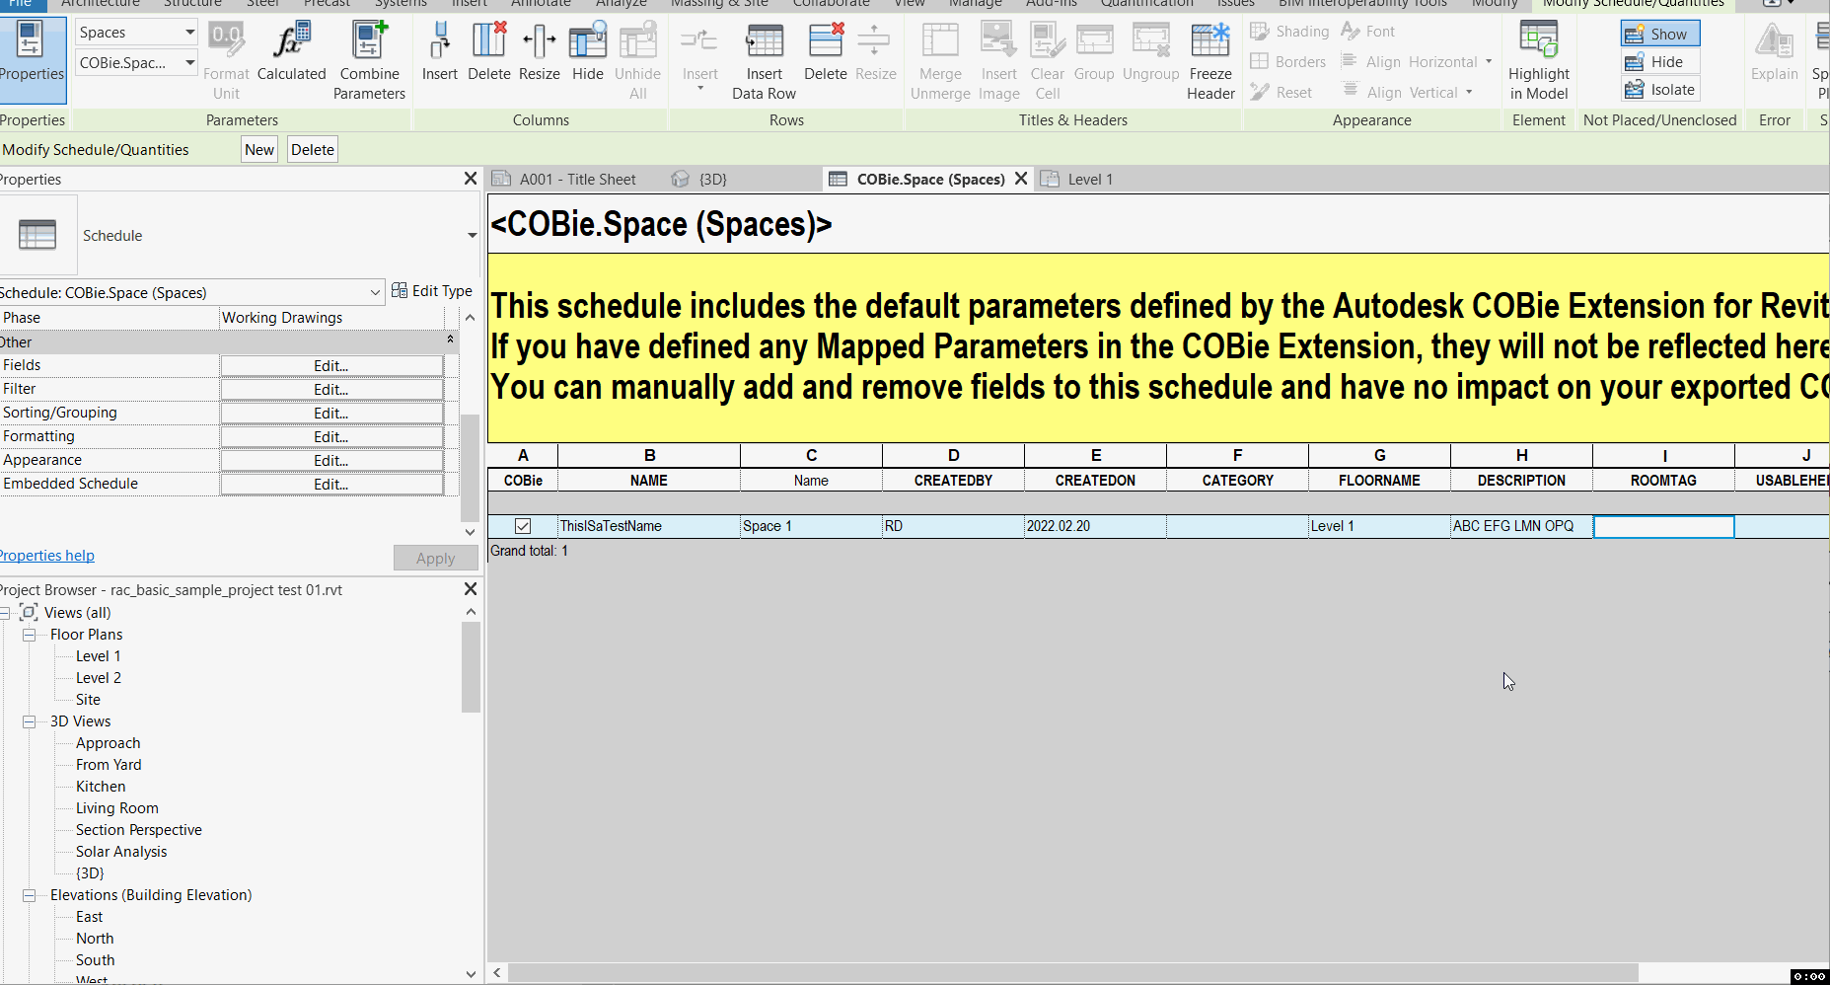Open the Properties help link
This screenshot has width=1830, height=985.
46,555
